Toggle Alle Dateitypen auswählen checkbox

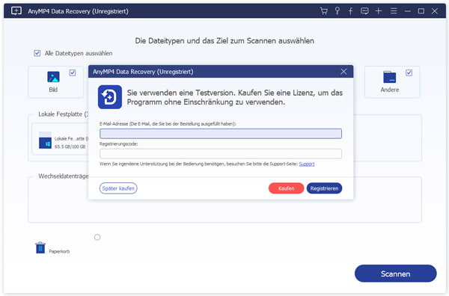click(x=37, y=53)
